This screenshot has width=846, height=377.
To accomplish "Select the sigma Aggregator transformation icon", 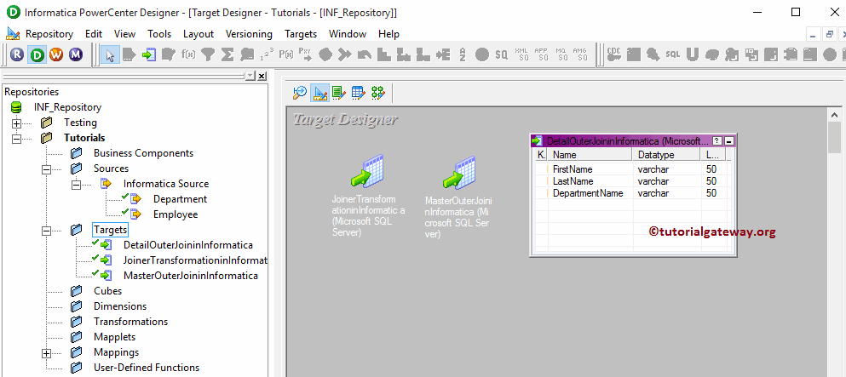I will (227, 54).
